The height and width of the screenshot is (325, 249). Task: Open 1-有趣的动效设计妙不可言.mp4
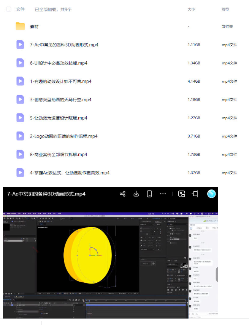(60, 81)
